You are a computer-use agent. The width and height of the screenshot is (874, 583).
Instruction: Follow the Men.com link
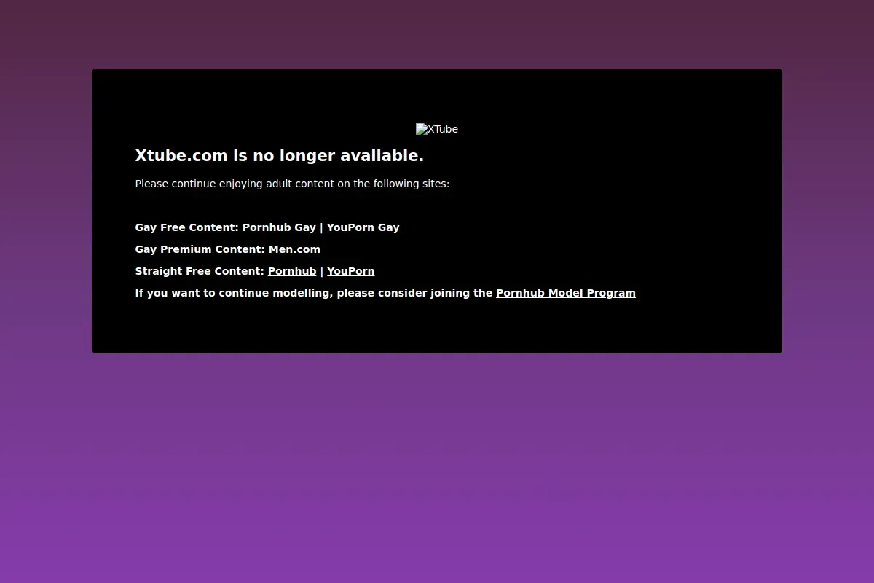click(x=294, y=249)
